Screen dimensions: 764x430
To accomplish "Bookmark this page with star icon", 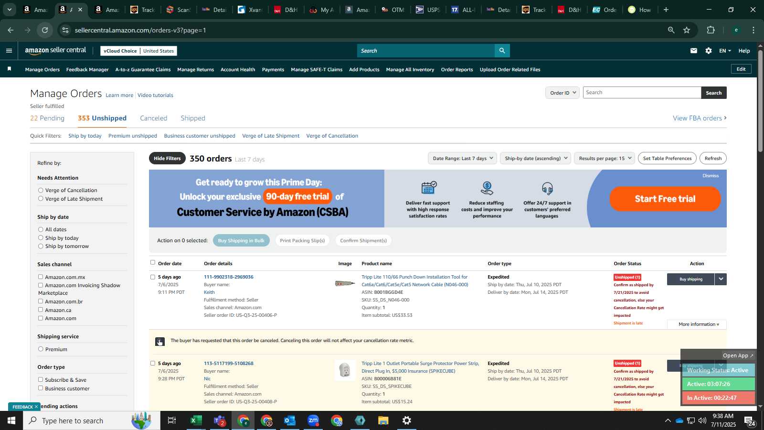I will (687, 30).
